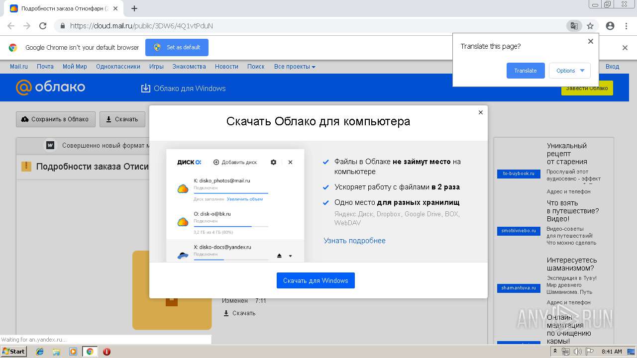Open the translate Options dropdown
Viewport: 637px width, 358px height.
pyautogui.click(x=570, y=71)
